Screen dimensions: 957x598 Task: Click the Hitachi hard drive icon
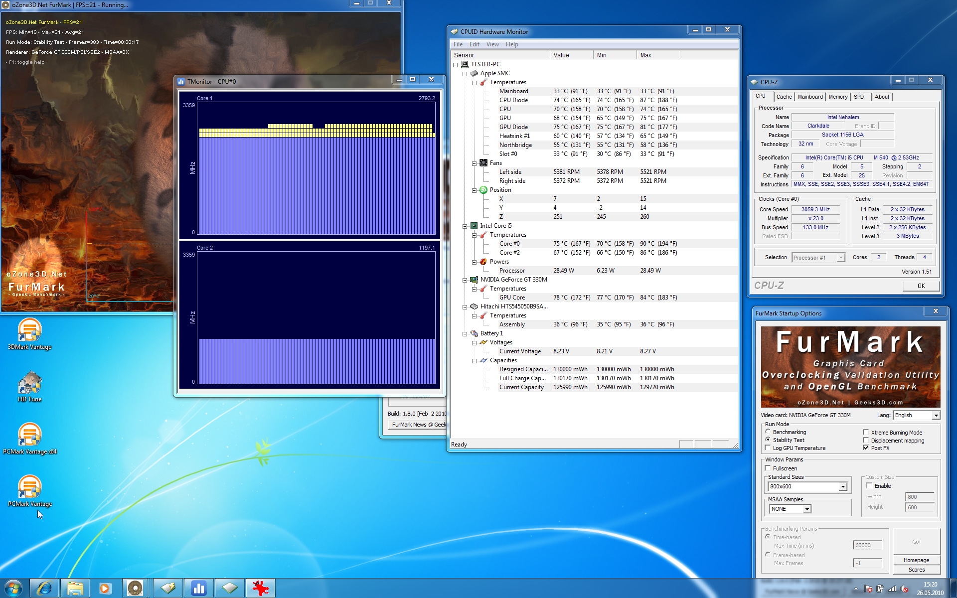pos(474,306)
